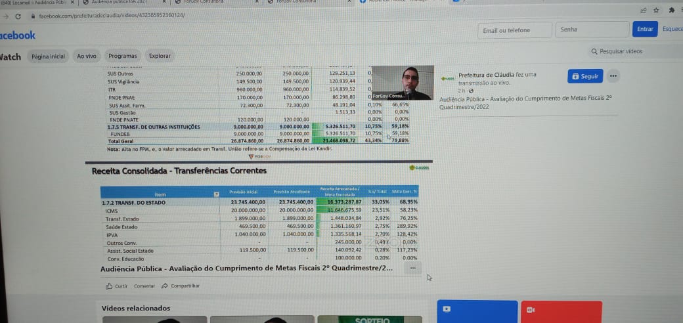The image size is (683, 323).
Task: Open the Página inicial Watch tab
Action: [x=48, y=56]
